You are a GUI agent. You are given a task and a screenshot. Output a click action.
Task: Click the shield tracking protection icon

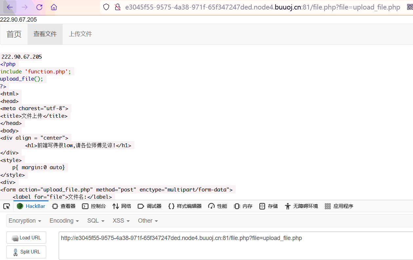106,7
